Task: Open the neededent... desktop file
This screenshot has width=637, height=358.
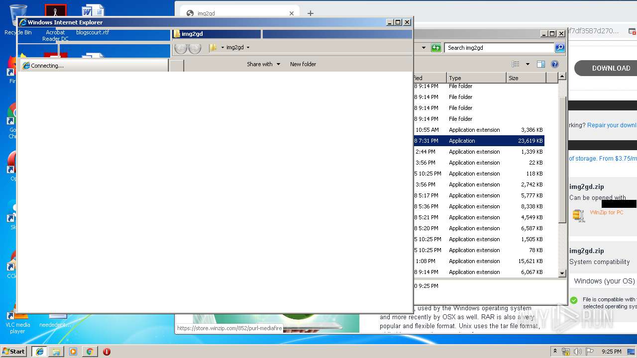Action: [55, 321]
